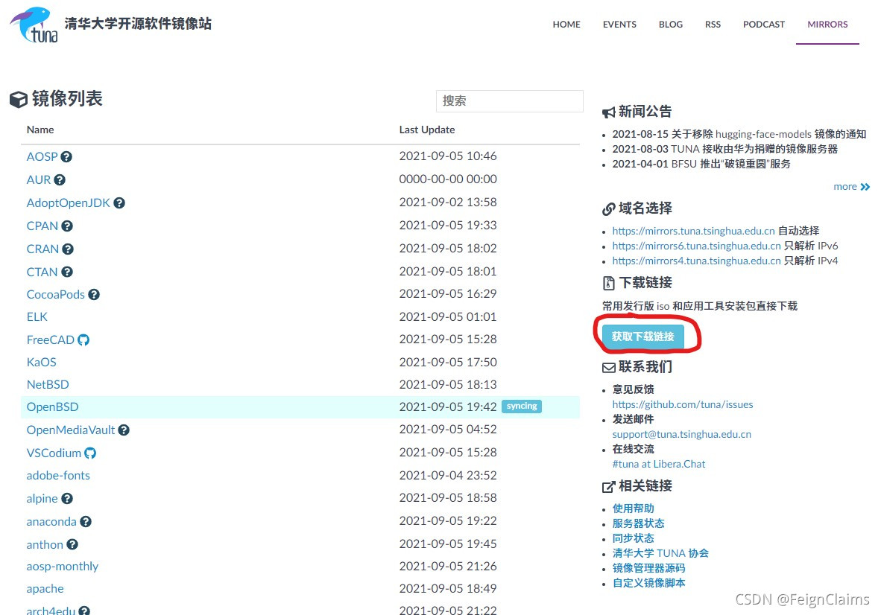The image size is (881, 615).
Task: Open the OpenBSD mirror link
Action: (53, 407)
